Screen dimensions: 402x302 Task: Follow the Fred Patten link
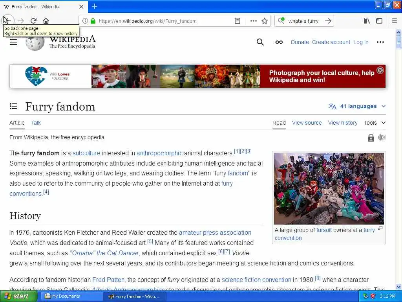(108, 280)
